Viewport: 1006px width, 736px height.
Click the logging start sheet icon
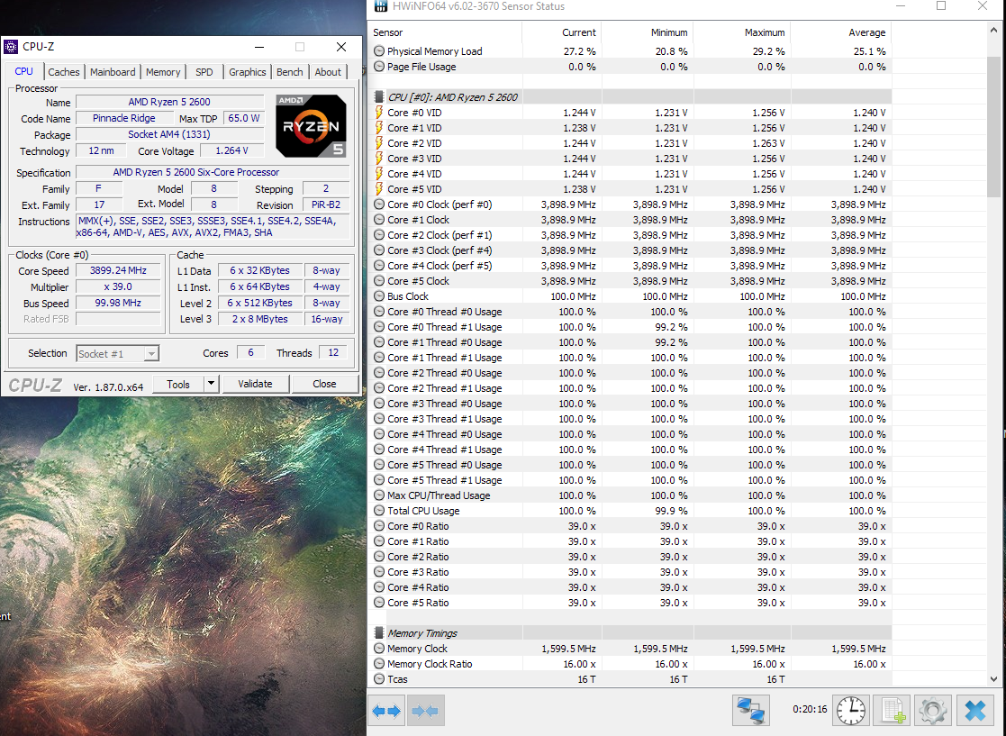893,711
